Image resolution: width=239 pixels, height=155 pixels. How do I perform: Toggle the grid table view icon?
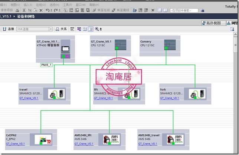tap(85, 29)
